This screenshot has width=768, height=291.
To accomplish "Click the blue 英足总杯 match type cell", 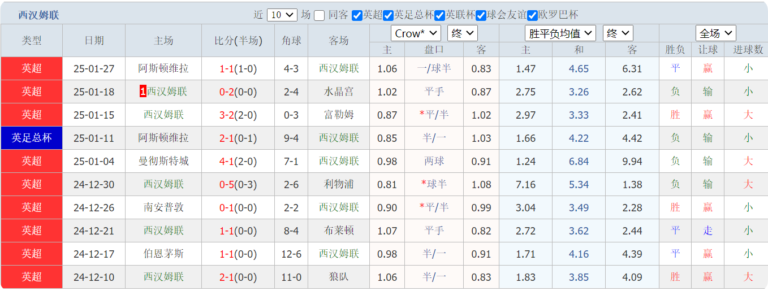I will click(32, 138).
